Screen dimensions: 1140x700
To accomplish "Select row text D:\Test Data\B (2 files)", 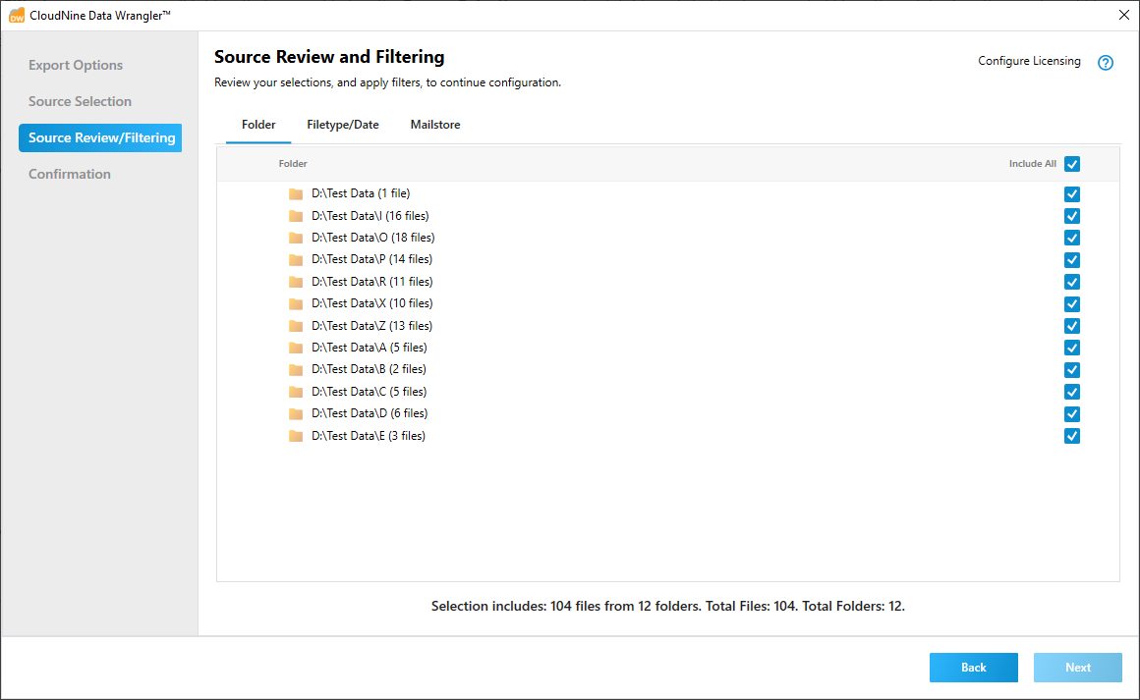I will 369,369.
